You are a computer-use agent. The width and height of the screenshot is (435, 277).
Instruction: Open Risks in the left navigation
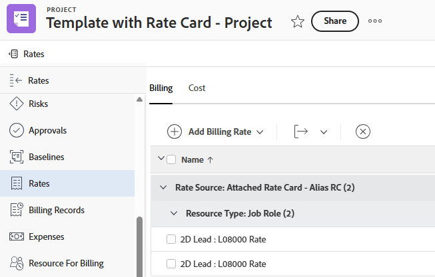(67, 104)
